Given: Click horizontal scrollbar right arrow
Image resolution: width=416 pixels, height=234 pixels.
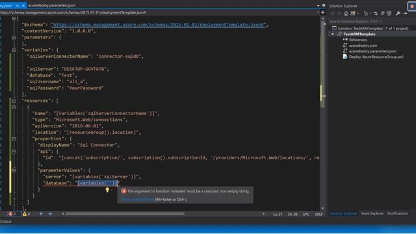Looking at the screenshot, I should (x=263, y=214).
